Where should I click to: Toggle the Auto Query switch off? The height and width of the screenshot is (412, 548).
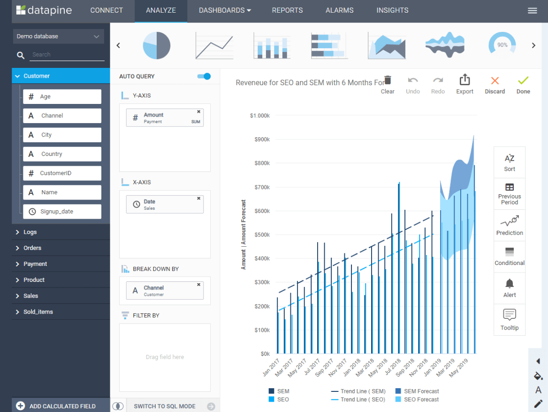click(204, 76)
